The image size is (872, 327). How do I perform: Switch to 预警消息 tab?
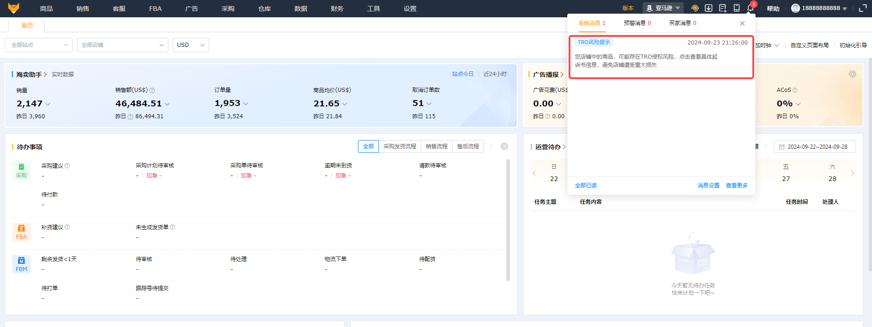[x=637, y=23]
